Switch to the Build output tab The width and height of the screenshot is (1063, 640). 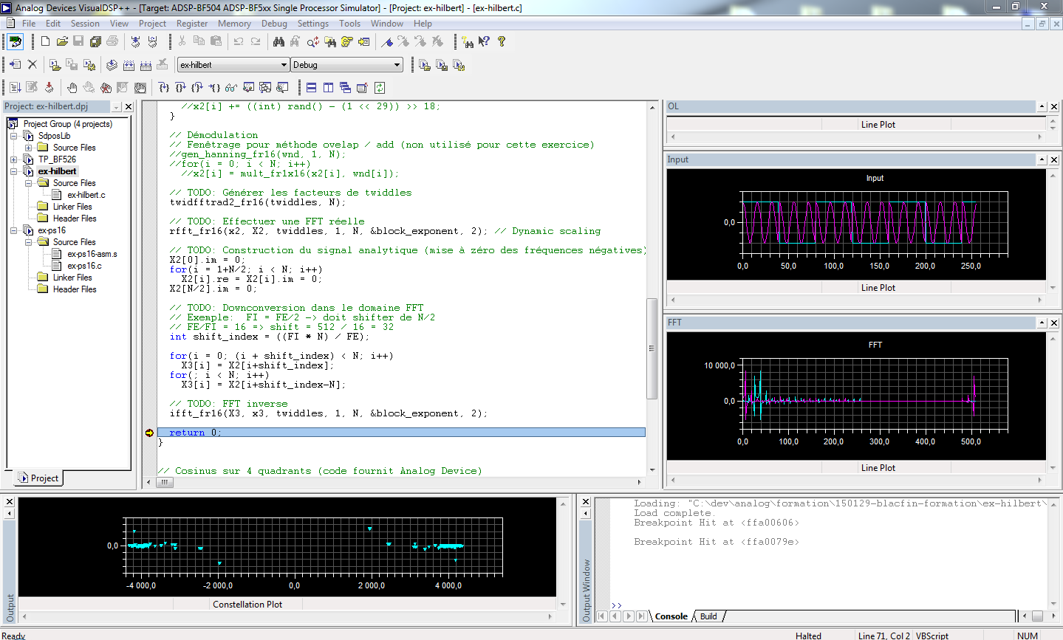tap(708, 616)
